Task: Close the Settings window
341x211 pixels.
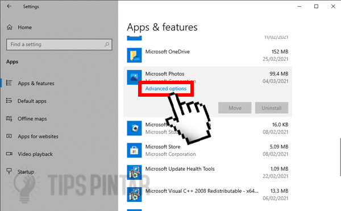Action: 333,6
